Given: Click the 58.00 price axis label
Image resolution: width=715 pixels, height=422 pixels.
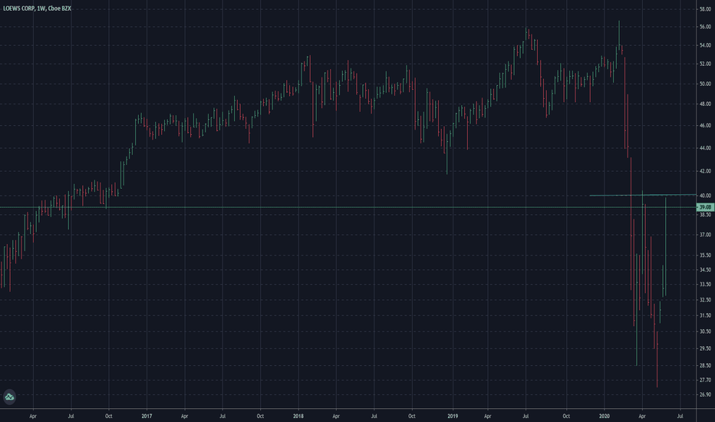Looking at the screenshot, I should (705, 9).
